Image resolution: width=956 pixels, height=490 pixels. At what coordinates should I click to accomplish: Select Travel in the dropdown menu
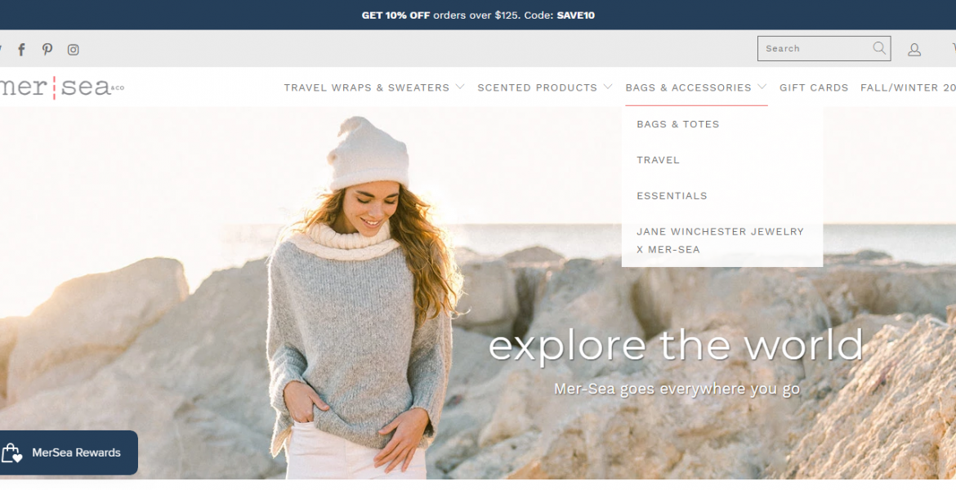coord(658,160)
